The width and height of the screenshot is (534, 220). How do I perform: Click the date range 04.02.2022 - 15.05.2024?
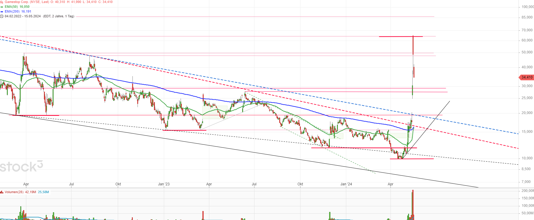click(23, 16)
